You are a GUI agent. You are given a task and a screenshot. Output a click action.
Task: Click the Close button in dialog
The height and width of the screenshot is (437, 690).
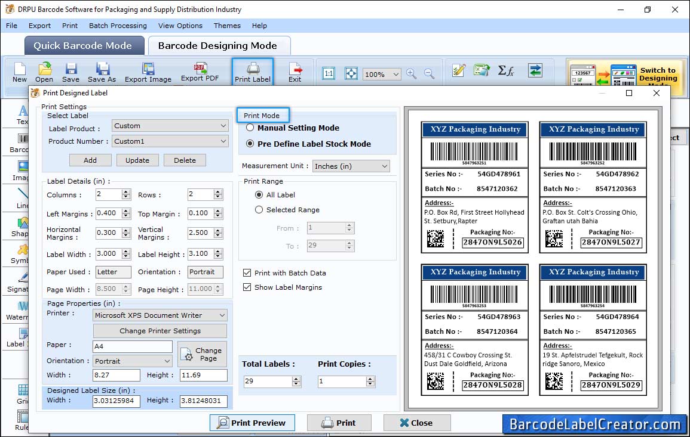pos(417,423)
